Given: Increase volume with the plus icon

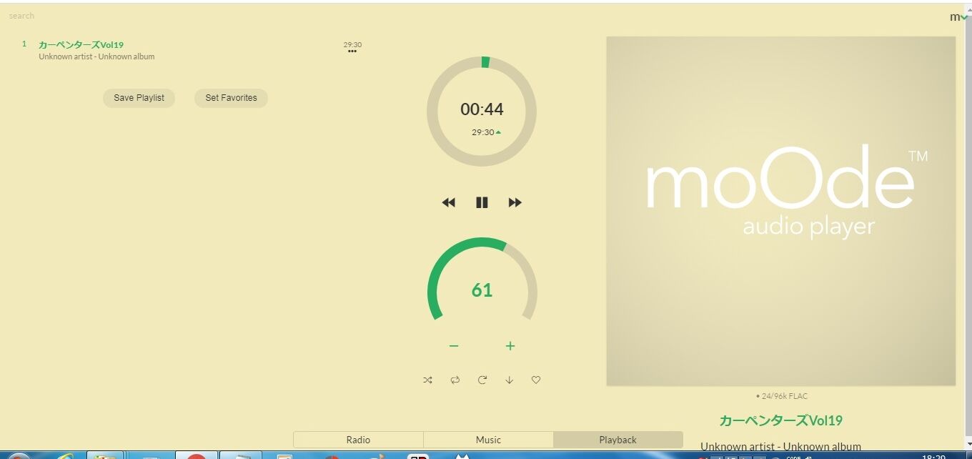Looking at the screenshot, I should [x=510, y=346].
